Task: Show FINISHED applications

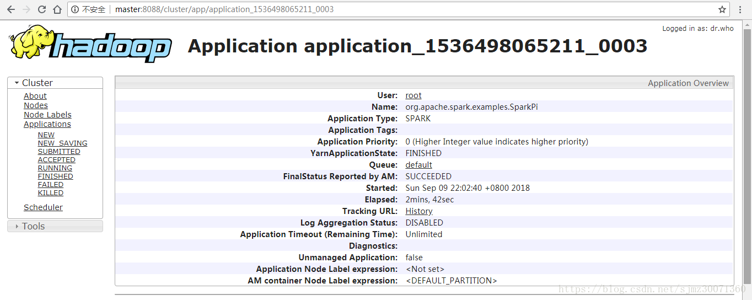Action: pos(56,176)
